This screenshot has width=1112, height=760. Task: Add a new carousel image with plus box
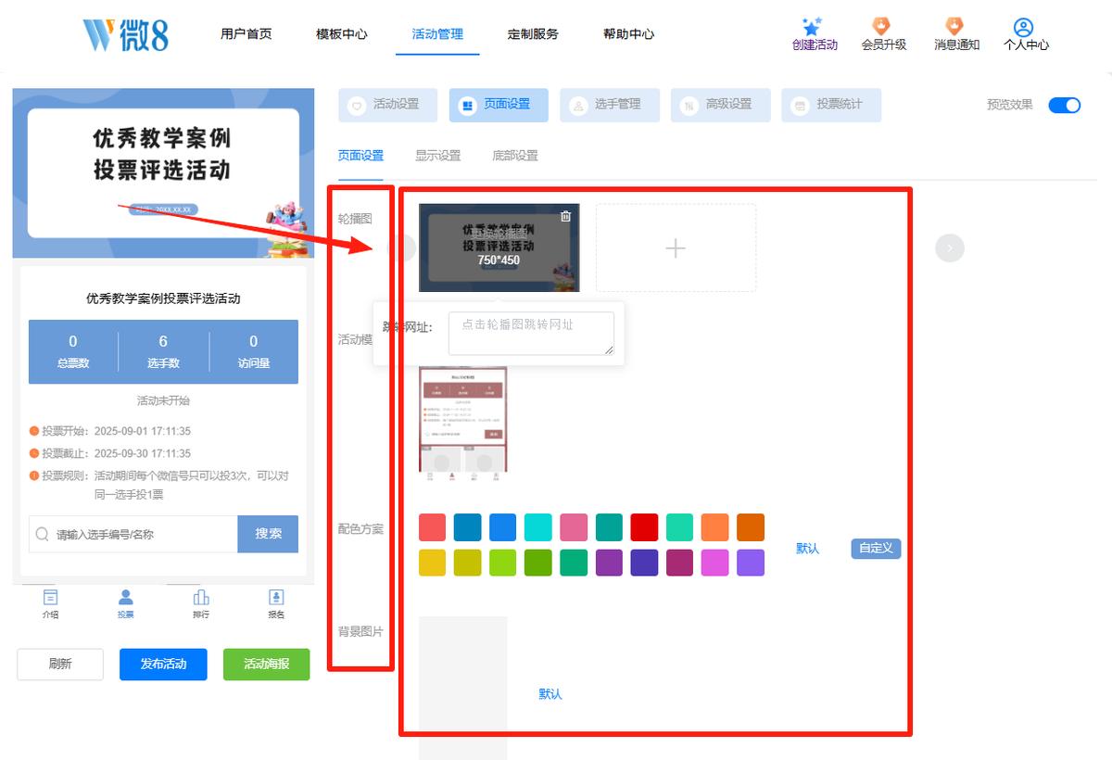tap(676, 247)
